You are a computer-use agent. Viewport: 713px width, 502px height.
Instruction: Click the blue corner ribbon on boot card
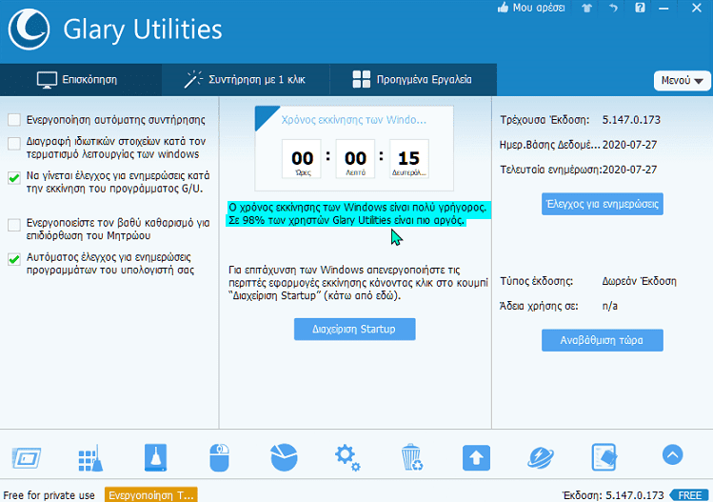(264, 115)
